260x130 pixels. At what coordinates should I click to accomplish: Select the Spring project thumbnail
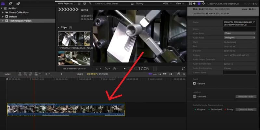68,15
